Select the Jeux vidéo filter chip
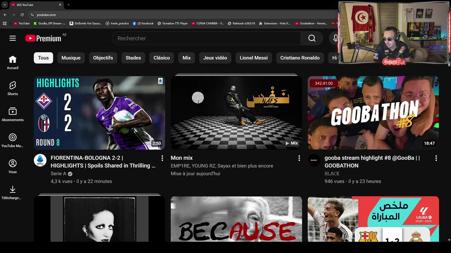The height and width of the screenshot is (253, 451). coord(215,58)
